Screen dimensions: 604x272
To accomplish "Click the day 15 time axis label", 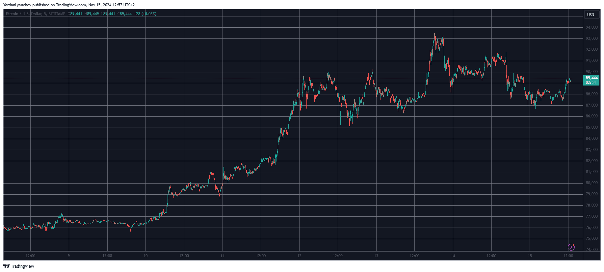I will (x=530, y=256).
